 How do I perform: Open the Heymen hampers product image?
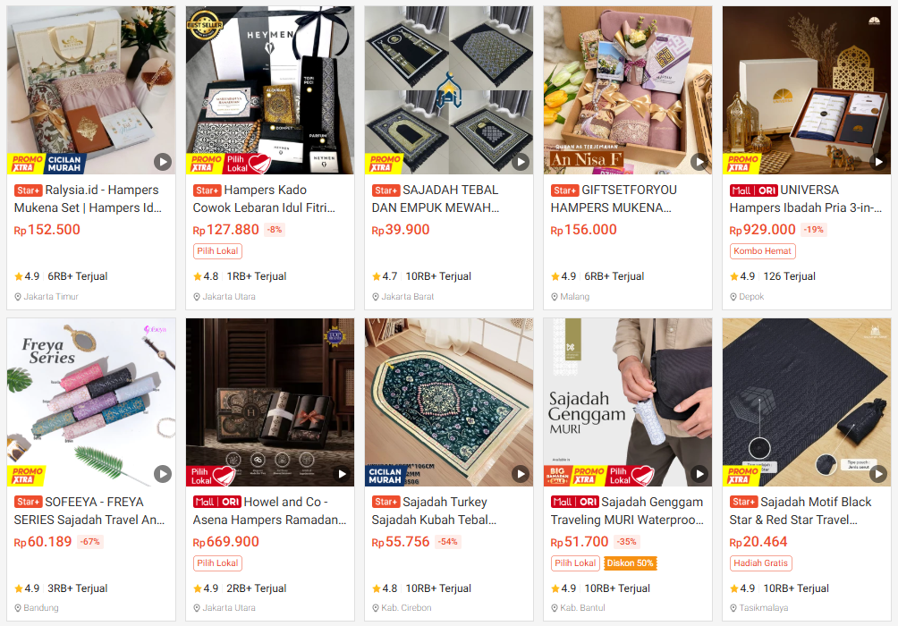click(x=270, y=90)
